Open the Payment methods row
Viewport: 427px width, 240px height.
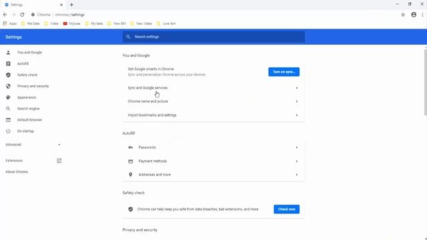tap(213, 161)
